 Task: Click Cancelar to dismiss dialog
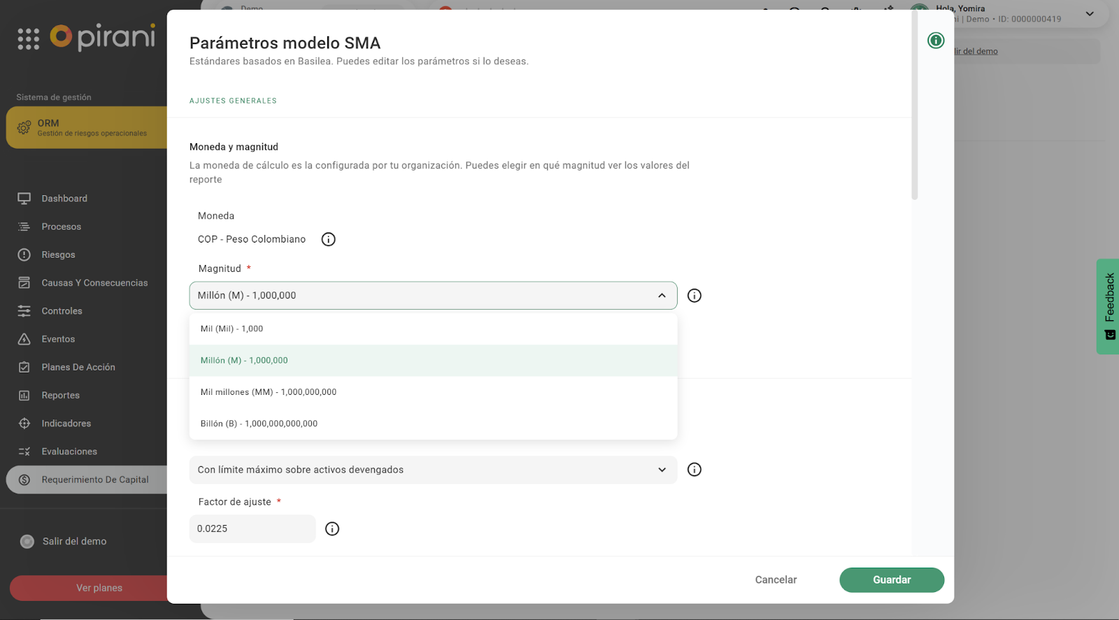[776, 580]
